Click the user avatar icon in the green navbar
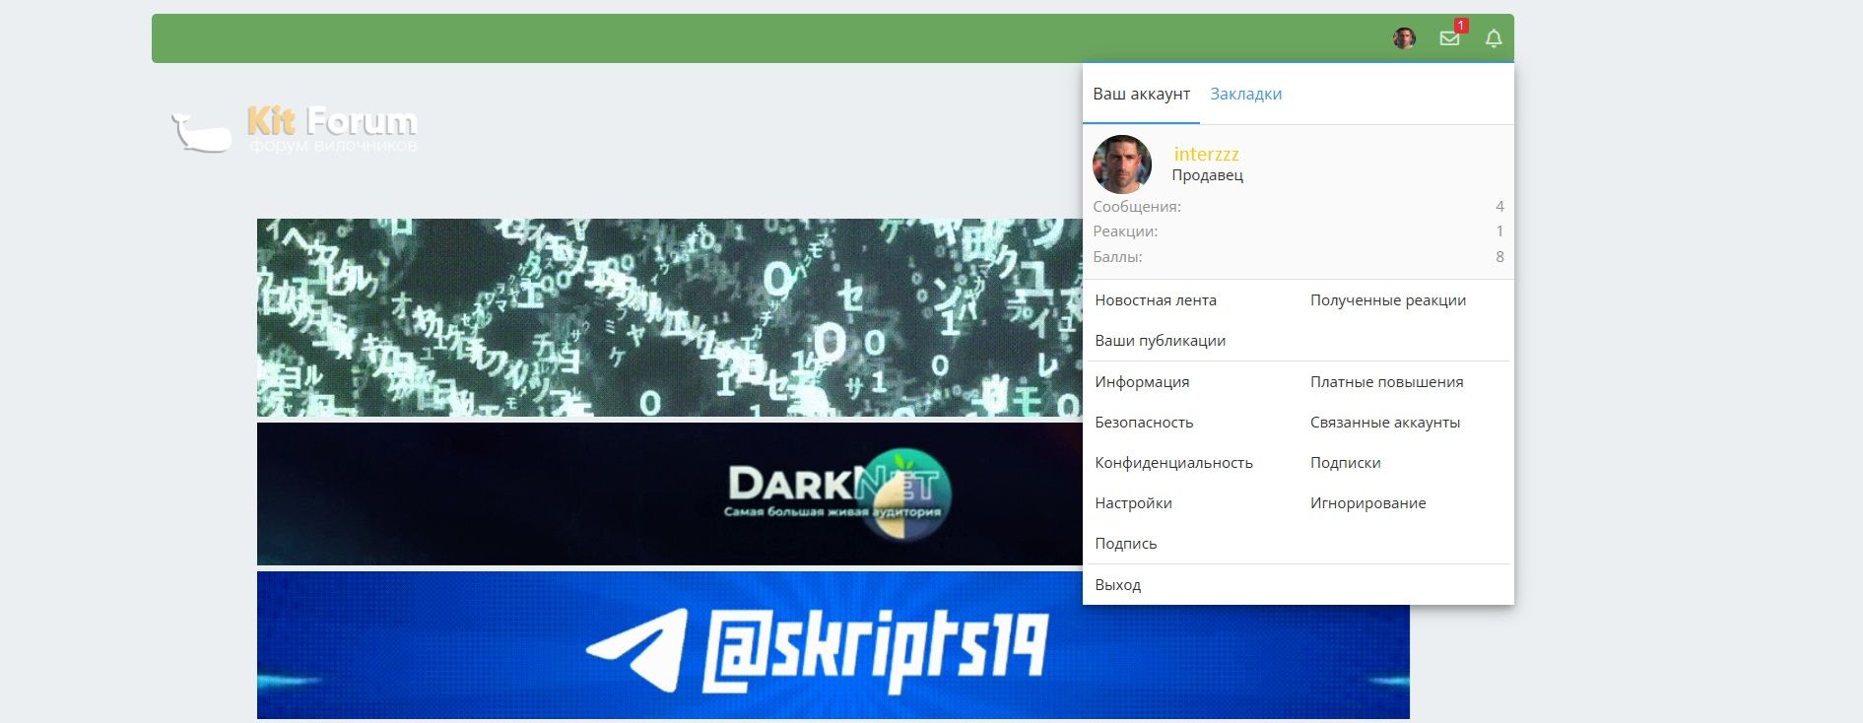This screenshot has height=723, width=1863. click(x=1404, y=38)
